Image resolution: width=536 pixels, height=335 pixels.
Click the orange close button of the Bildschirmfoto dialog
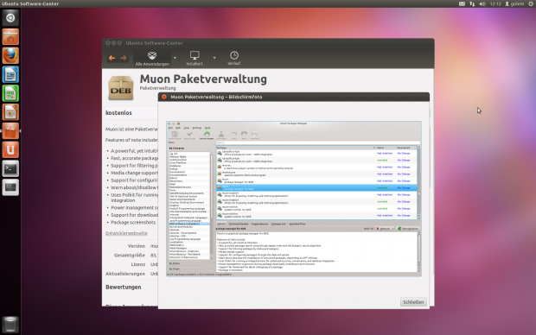tap(164, 97)
